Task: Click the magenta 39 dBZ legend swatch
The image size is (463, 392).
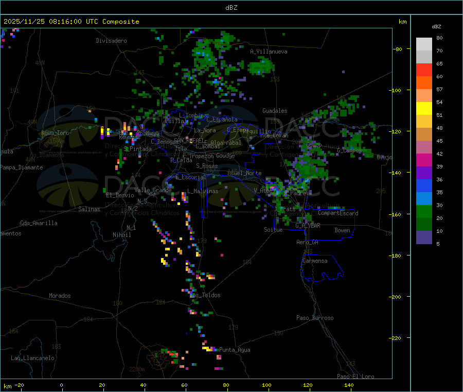Action: pos(424,160)
